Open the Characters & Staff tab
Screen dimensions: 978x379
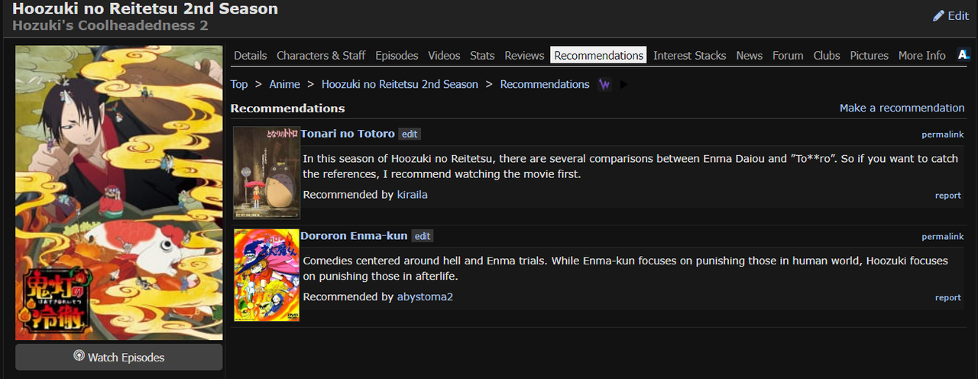[321, 55]
